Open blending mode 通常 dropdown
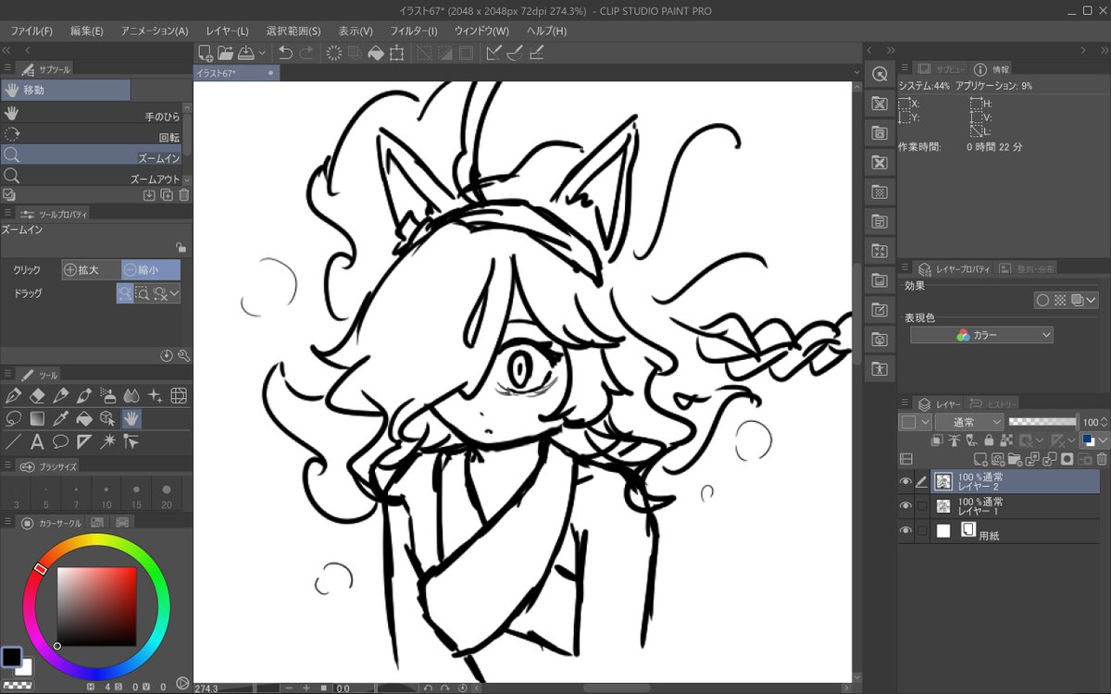This screenshot has width=1111, height=694. 968,422
